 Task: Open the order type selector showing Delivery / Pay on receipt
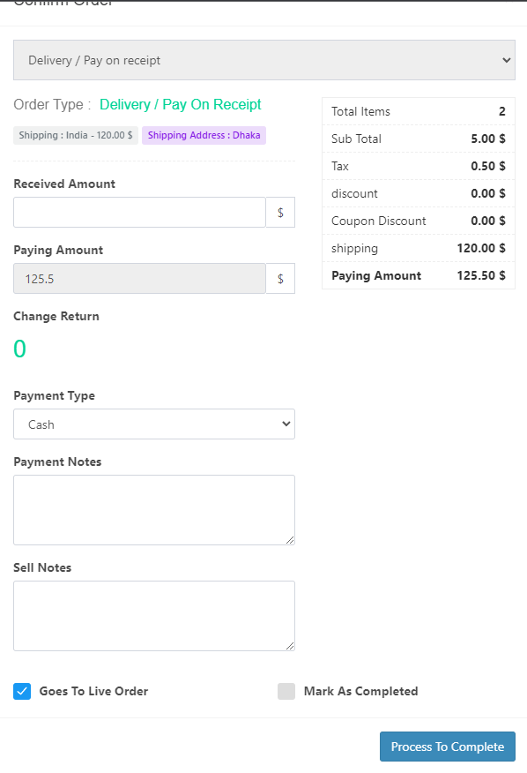pyautogui.click(x=263, y=59)
